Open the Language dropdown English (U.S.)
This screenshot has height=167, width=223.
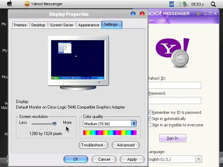coord(175,159)
